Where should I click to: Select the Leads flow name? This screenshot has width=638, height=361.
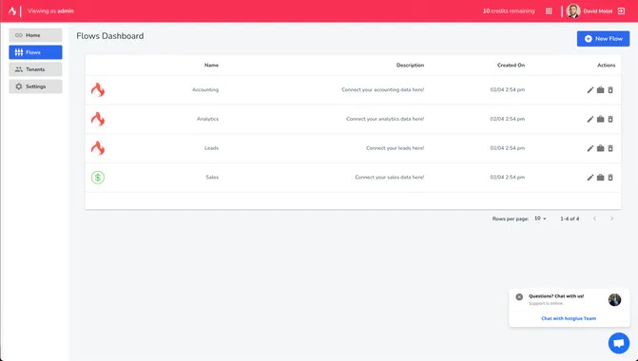coord(211,148)
